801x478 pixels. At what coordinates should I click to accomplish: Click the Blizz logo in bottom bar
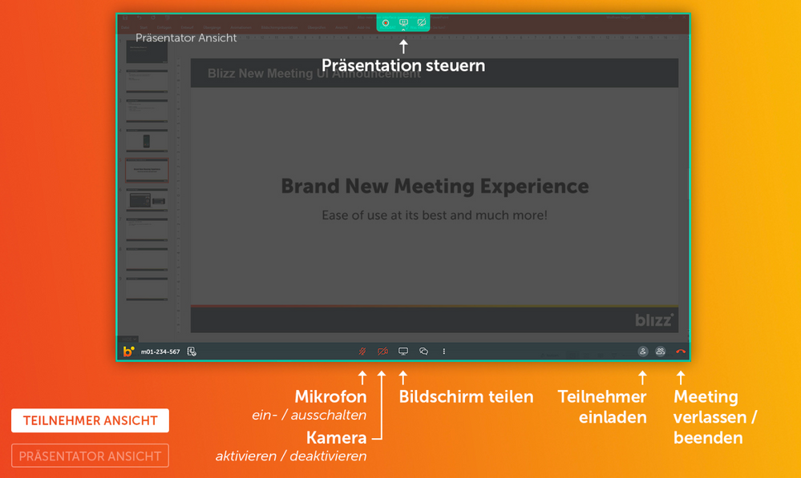click(x=129, y=351)
